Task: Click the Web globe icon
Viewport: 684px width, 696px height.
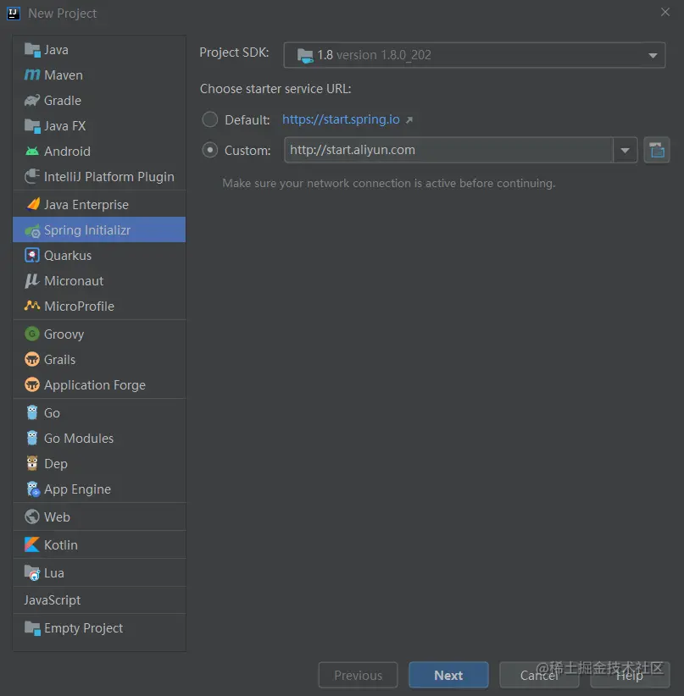Action: tap(32, 516)
